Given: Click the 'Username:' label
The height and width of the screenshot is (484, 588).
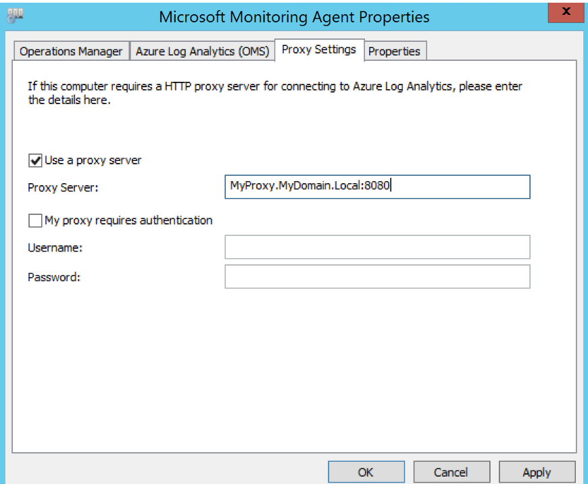Looking at the screenshot, I should (55, 247).
